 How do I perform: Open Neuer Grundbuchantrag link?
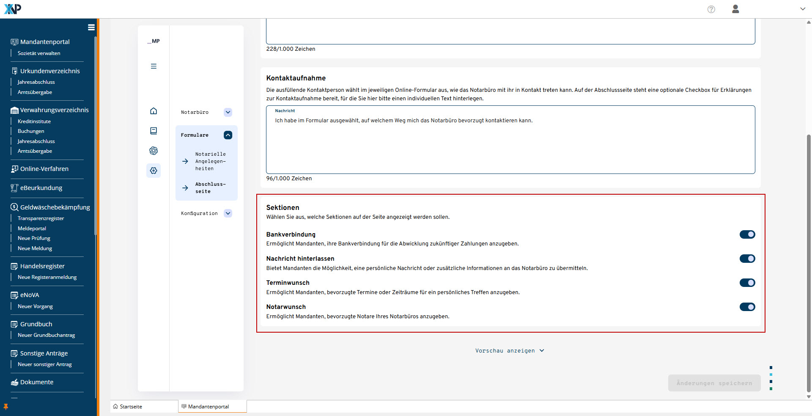pyautogui.click(x=47, y=335)
